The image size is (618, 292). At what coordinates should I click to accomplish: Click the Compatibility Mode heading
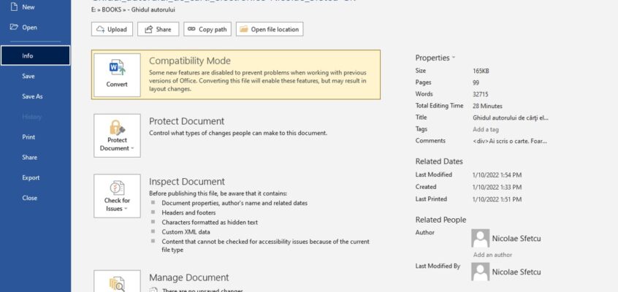click(x=190, y=61)
